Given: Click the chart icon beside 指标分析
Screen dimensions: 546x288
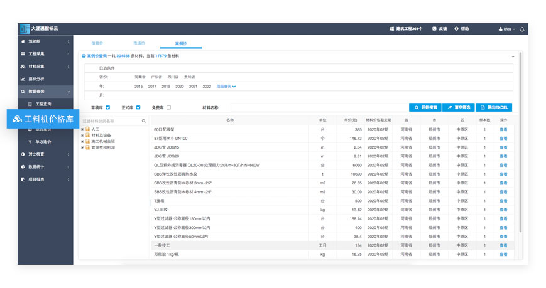Looking at the screenshot, I should tap(23, 79).
